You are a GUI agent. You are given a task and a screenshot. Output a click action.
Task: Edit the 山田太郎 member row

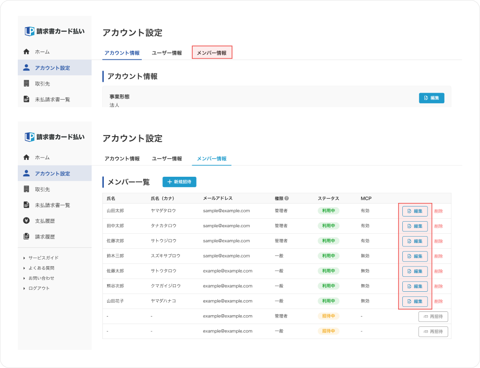(x=415, y=211)
